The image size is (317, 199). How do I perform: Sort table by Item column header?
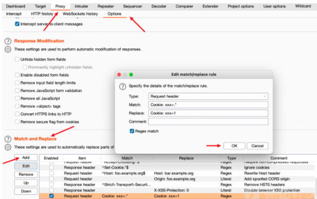pos(82,158)
